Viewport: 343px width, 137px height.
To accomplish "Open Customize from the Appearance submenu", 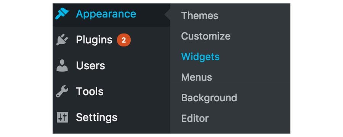I will (206, 36).
